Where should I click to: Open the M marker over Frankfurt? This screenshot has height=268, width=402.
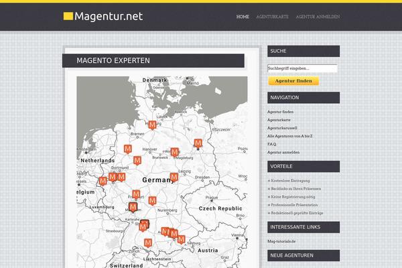[136, 194]
